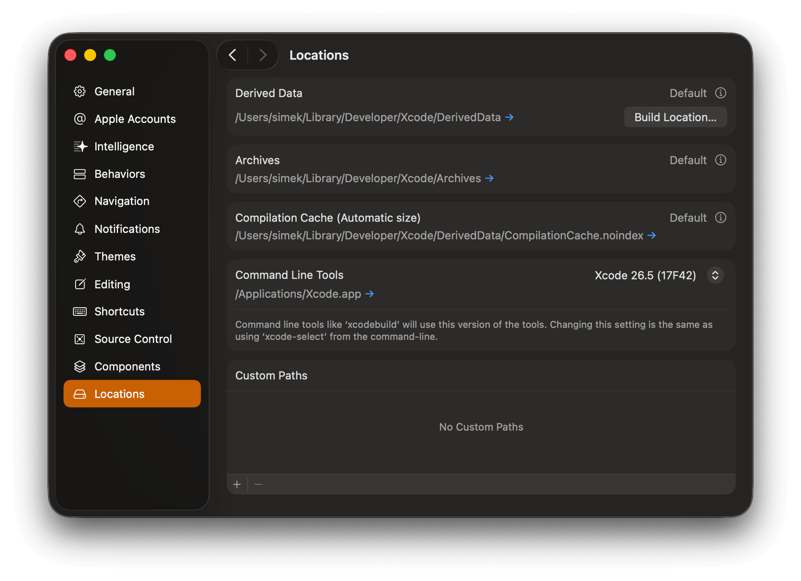Image resolution: width=801 pixels, height=581 pixels.
Task: Click the Locations drive icon
Action: click(x=80, y=394)
